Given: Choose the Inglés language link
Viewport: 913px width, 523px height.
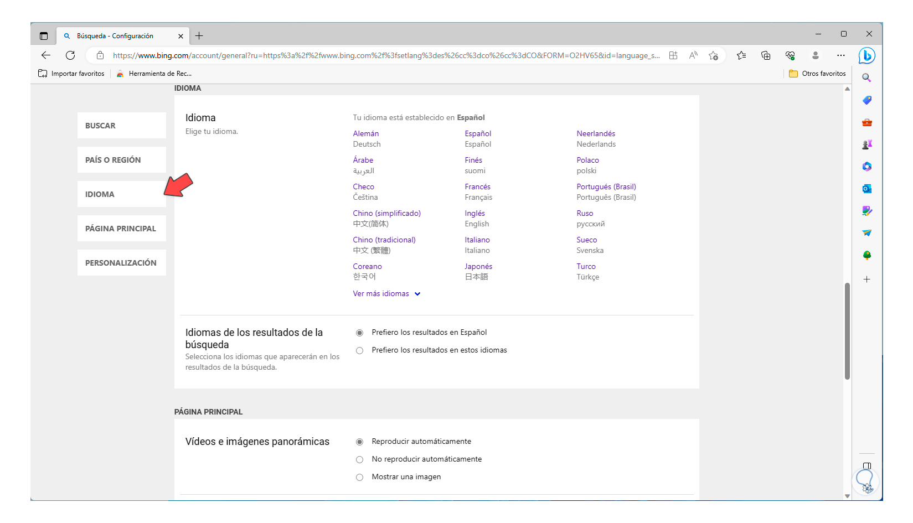Looking at the screenshot, I should (474, 214).
